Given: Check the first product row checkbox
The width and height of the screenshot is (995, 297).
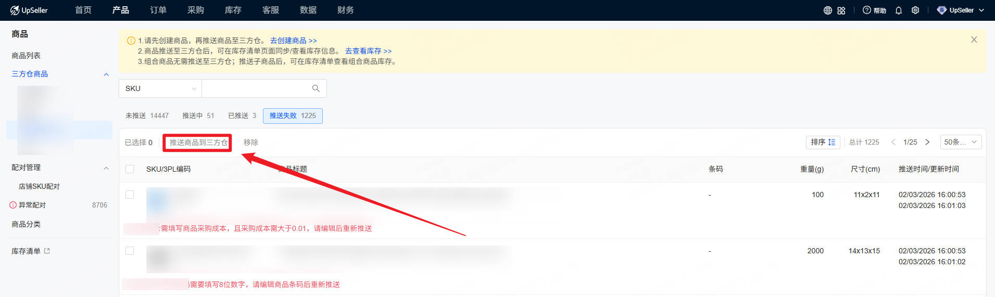Looking at the screenshot, I should 130,195.
